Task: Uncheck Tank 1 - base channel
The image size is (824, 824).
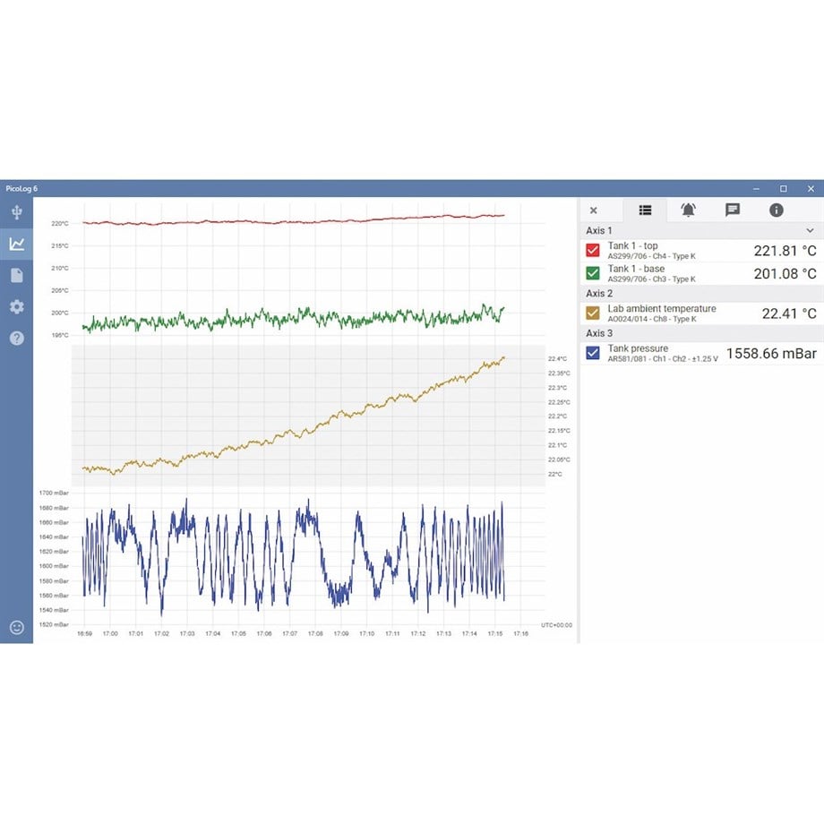Action: tap(593, 273)
